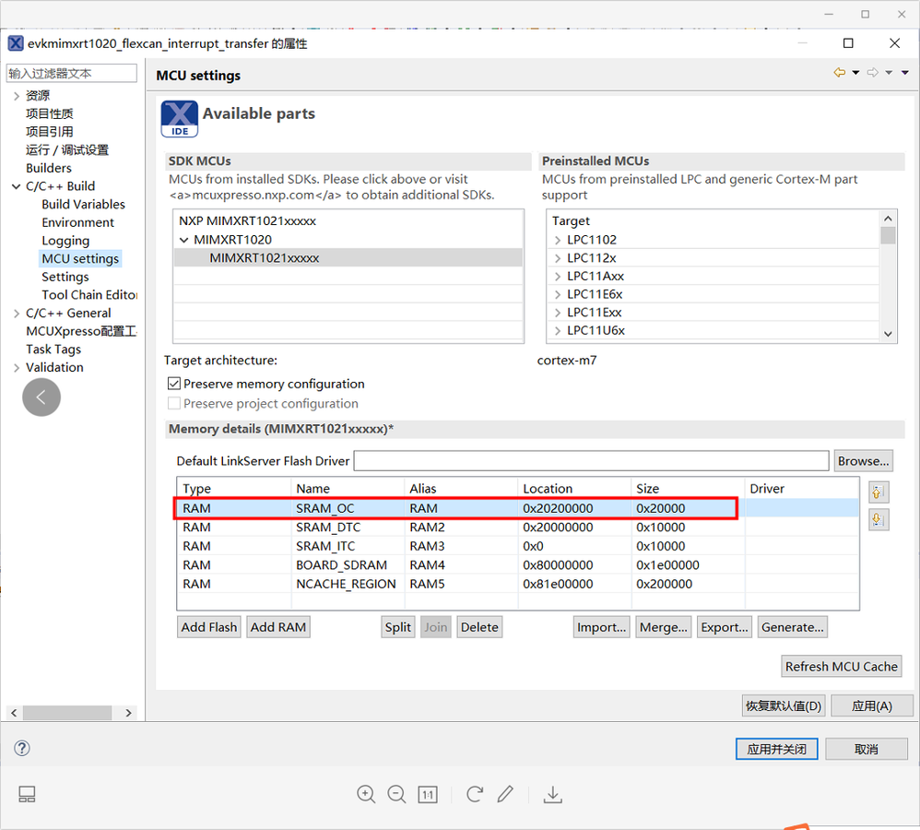
Task: Click the back navigation arrow icon
Action: point(840,73)
